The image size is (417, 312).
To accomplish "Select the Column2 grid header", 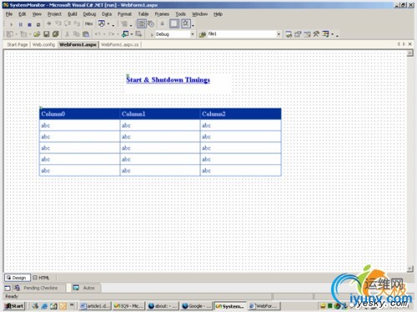I will pos(241,114).
